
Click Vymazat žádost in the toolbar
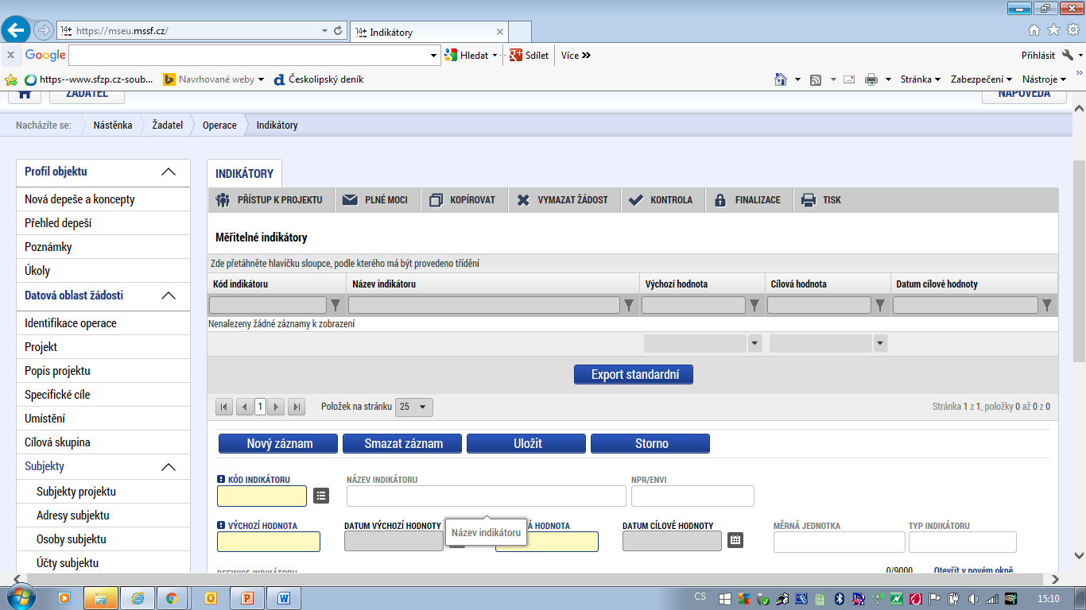point(564,200)
